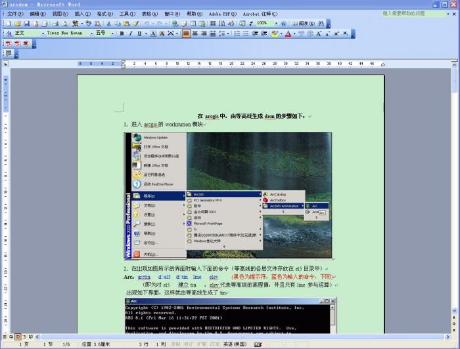Click the Arc entry in ArcInfo Workstation submenu

pos(315,205)
